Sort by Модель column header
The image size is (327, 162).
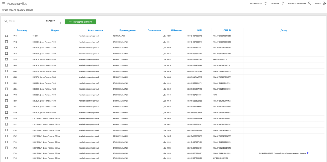click(55, 31)
